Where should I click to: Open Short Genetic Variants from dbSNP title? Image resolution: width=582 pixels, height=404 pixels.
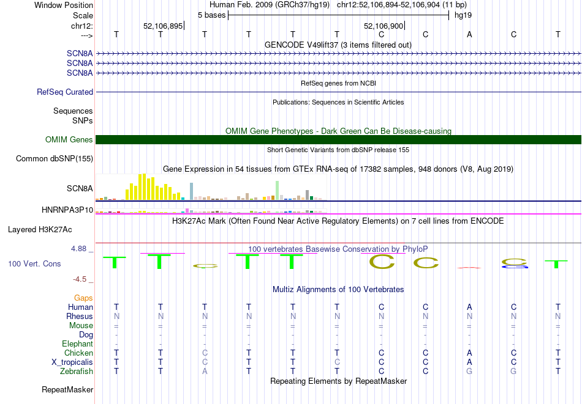pos(338,150)
